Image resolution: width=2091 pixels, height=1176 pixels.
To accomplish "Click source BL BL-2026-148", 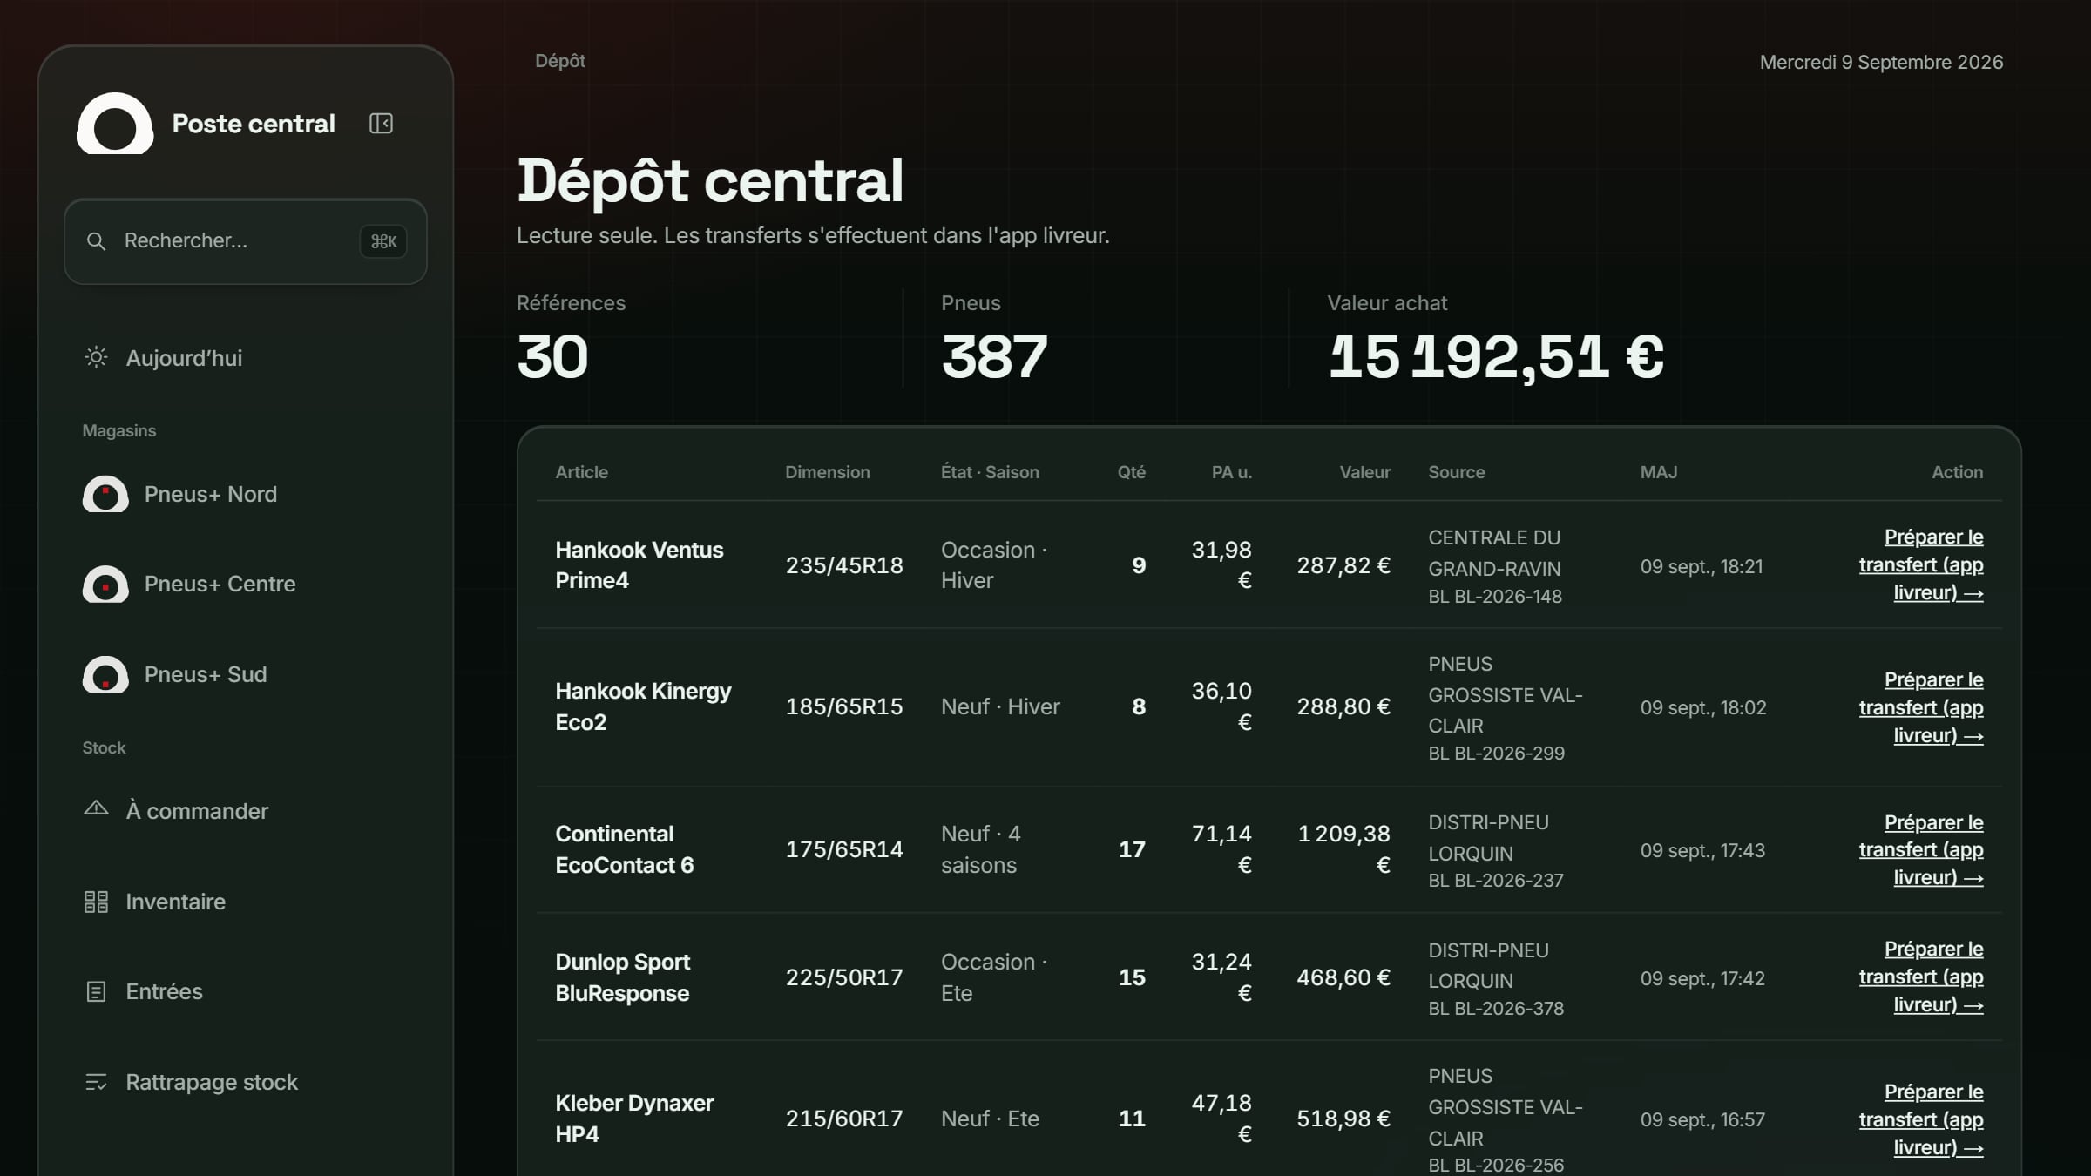I will pos(1495,597).
